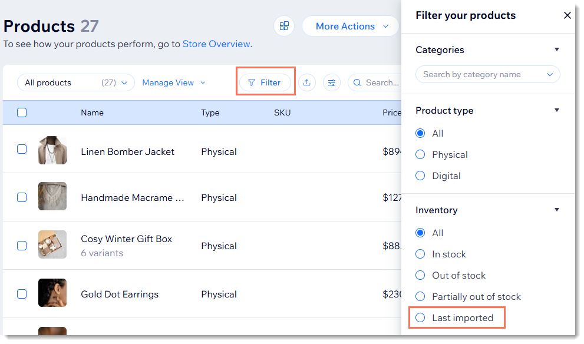Expand the Manage View menu
Image resolution: width=584 pixels, height=344 pixels.
(174, 82)
